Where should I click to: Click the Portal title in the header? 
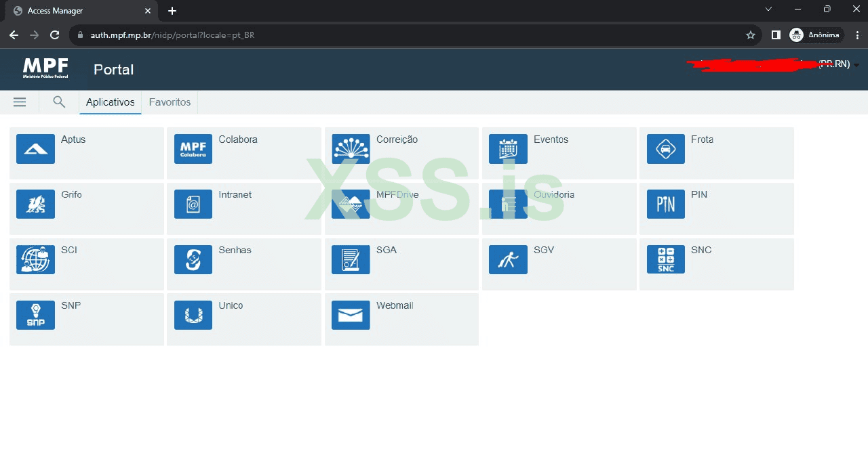tap(114, 70)
